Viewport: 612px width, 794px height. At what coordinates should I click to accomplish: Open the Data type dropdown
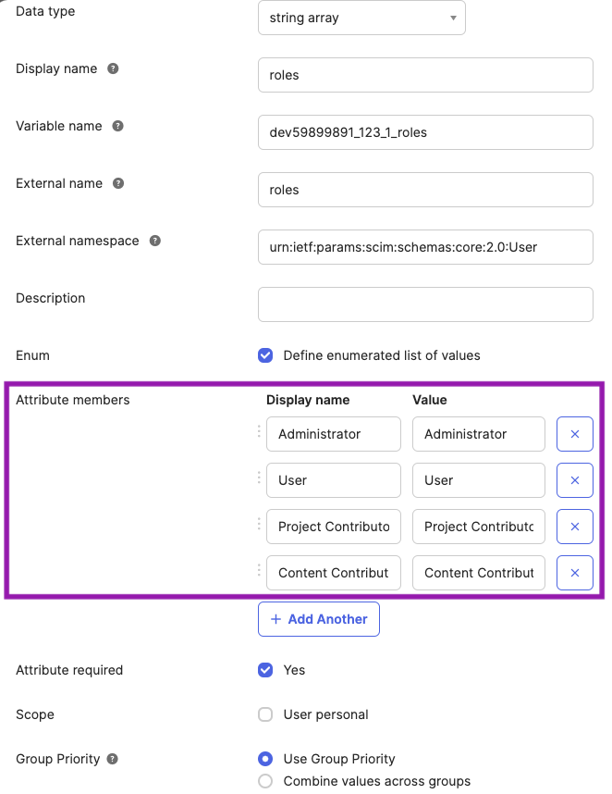click(x=361, y=18)
